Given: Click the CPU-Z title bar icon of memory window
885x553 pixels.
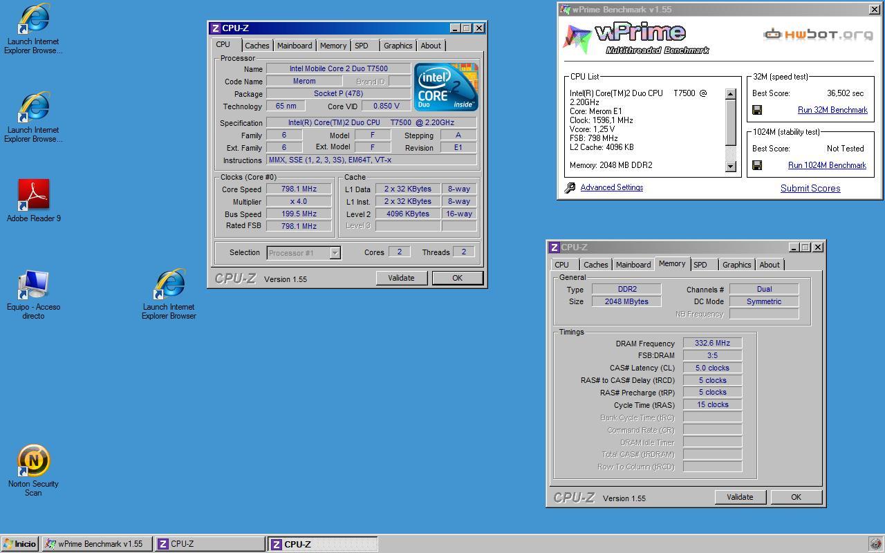Looking at the screenshot, I should click(x=555, y=247).
